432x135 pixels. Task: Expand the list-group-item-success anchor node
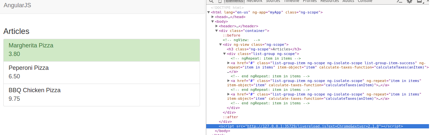pos(228,63)
